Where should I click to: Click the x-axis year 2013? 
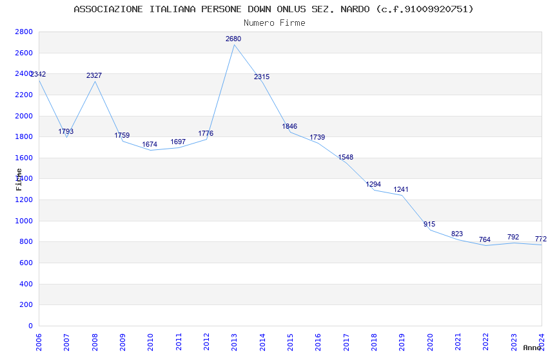(x=234, y=342)
